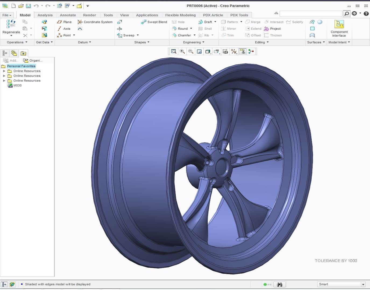The height and width of the screenshot is (290, 370).
Task: Select the Axis datum tool
Action: (64, 29)
